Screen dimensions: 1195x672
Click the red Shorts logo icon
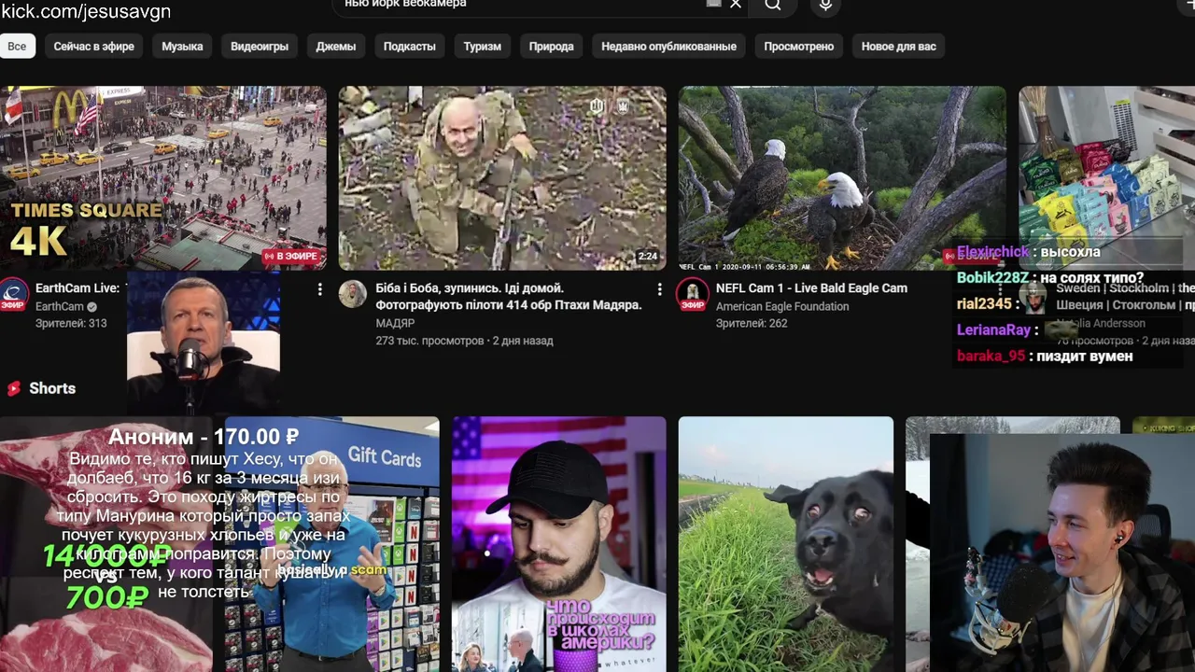[13, 388]
